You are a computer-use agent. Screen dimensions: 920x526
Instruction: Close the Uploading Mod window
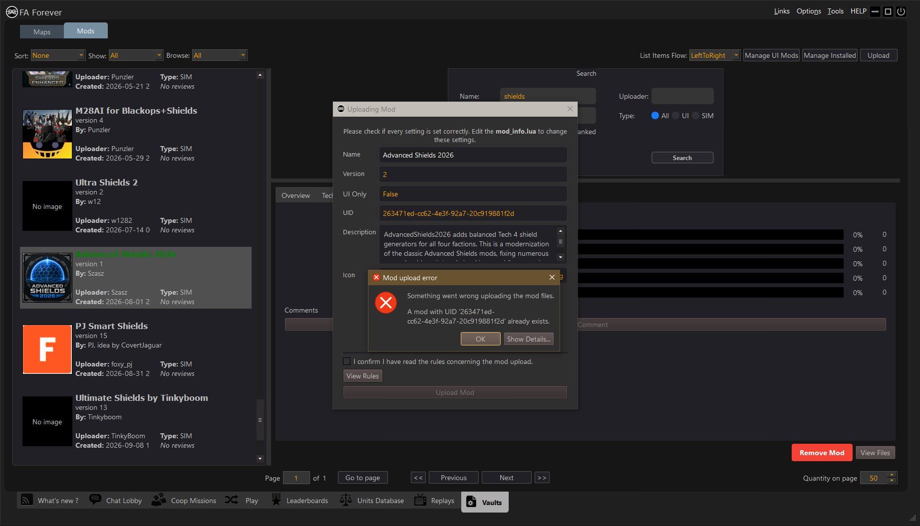(570, 109)
